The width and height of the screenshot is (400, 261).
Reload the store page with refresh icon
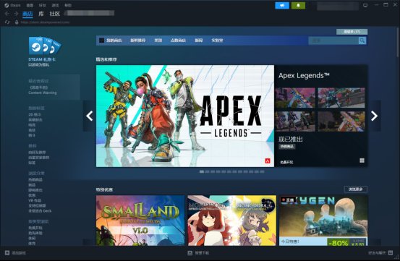pyautogui.click(x=7, y=22)
